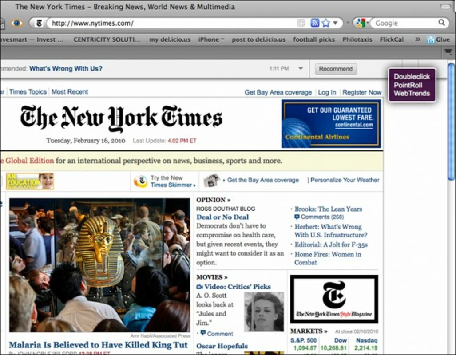Click the eye icon in browser toolbar
This screenshot has height=355, width=456.
tap(16, 23)
